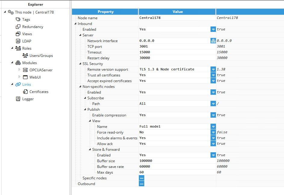The width and height of the screenshot is (284, 195).
Task: Click the WebUI window icon
Action: 25,77
